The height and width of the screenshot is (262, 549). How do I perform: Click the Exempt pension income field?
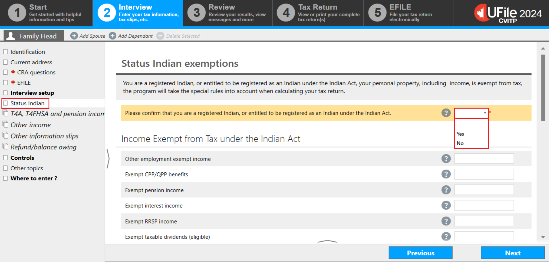(x=484, y=190)
